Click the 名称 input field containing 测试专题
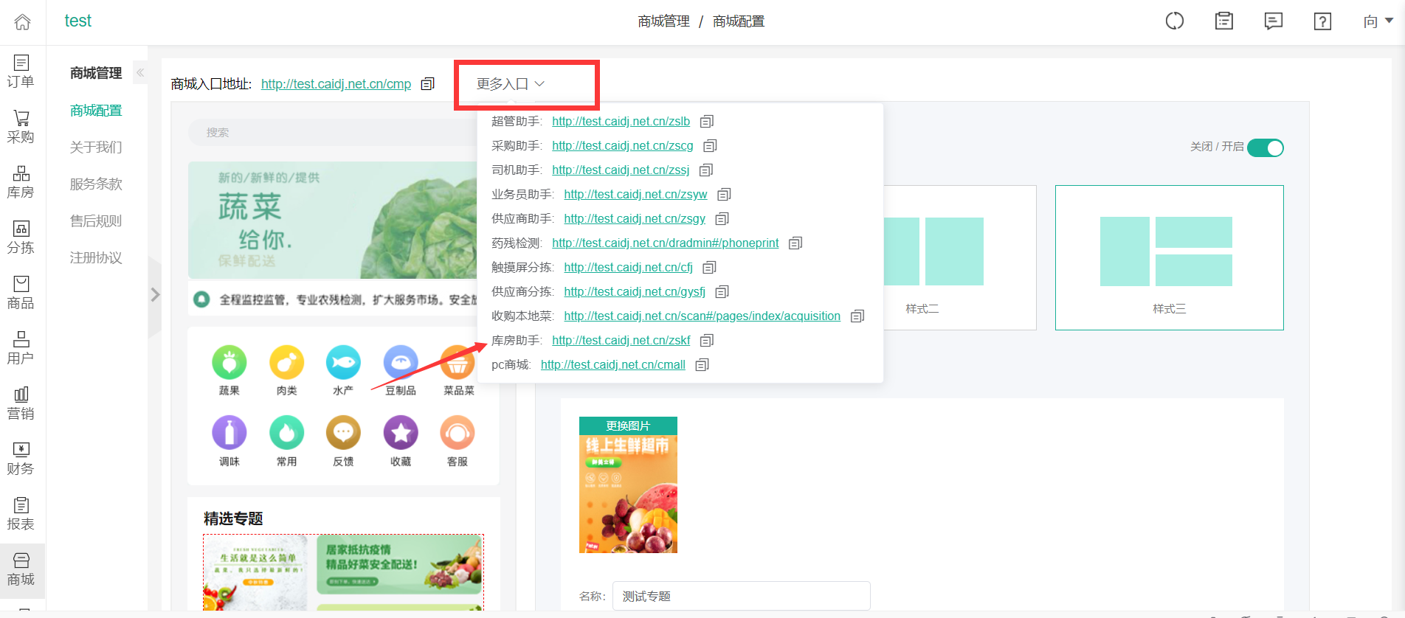The image size is (1405, 618). (x=741, y=596)
